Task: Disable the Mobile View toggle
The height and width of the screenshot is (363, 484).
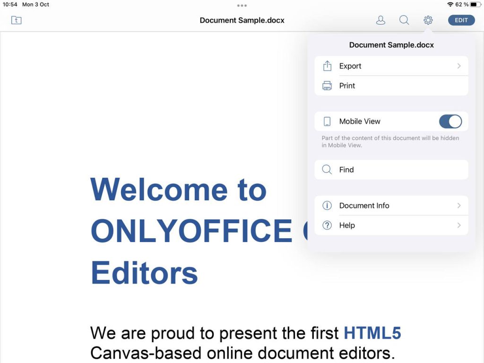Action: point(449,121)
